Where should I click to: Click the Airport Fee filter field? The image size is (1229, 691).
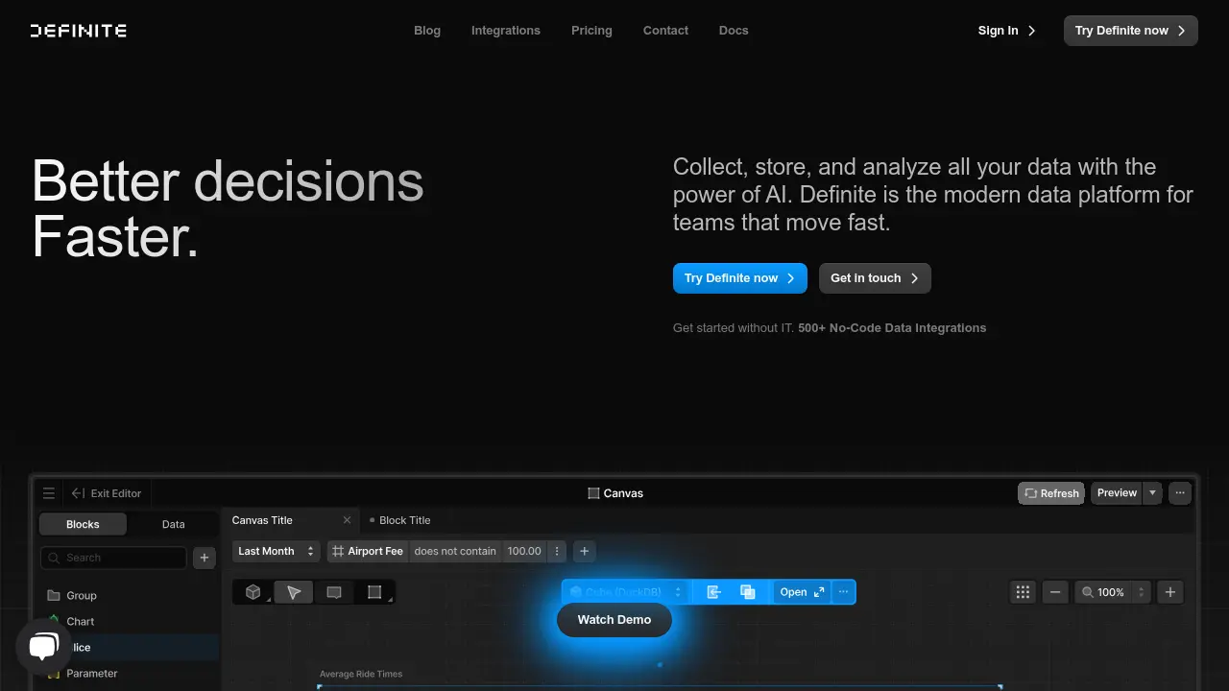coord(368,551)
